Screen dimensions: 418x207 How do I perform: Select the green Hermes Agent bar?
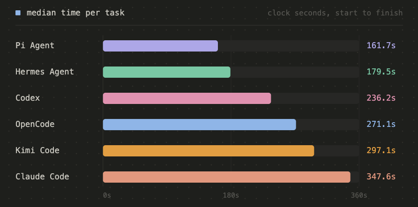click(x=167, y=72)
